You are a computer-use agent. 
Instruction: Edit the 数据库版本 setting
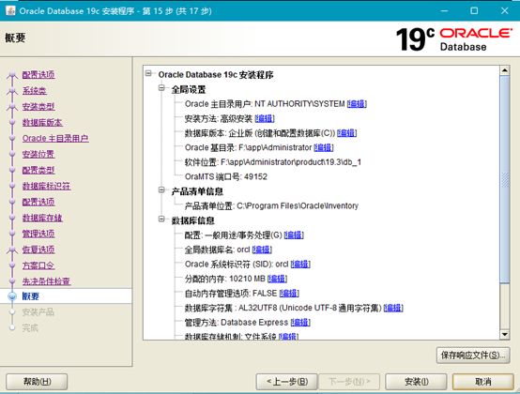tap(346, 133)
